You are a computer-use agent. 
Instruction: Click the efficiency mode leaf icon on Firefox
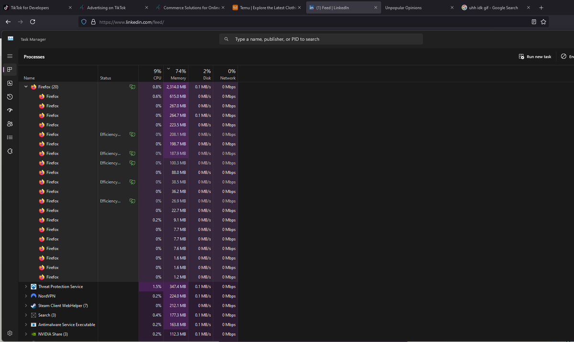pos(132,87)
